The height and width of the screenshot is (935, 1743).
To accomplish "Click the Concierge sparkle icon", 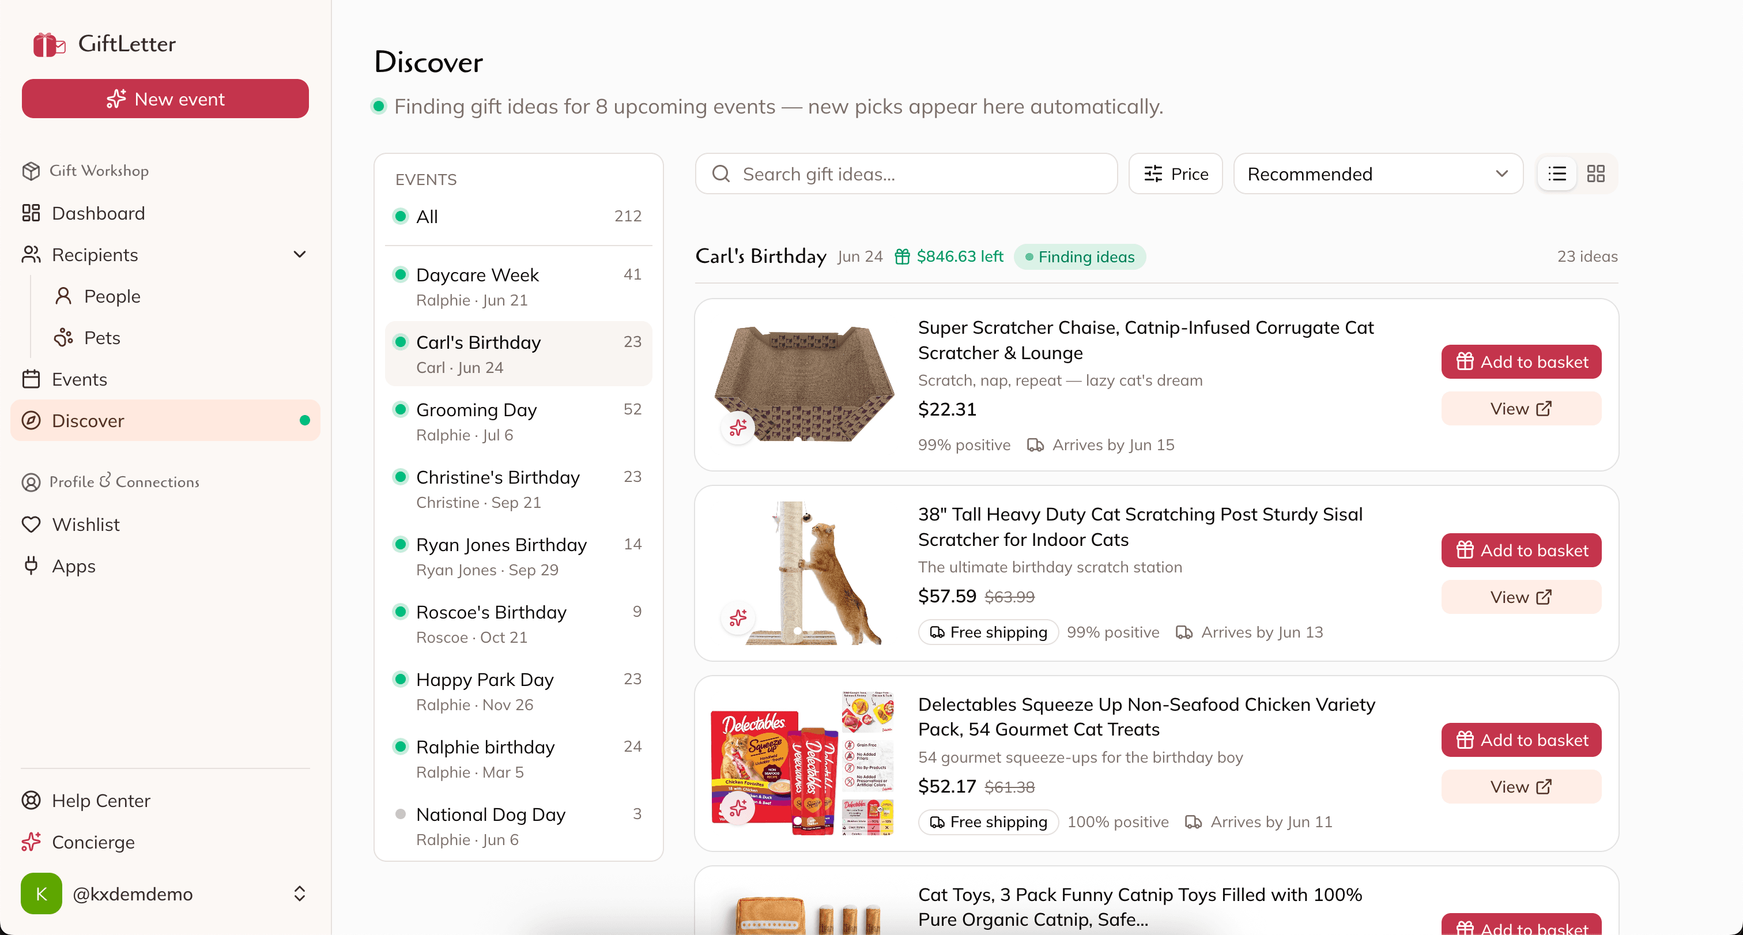I will pos(31,842).
